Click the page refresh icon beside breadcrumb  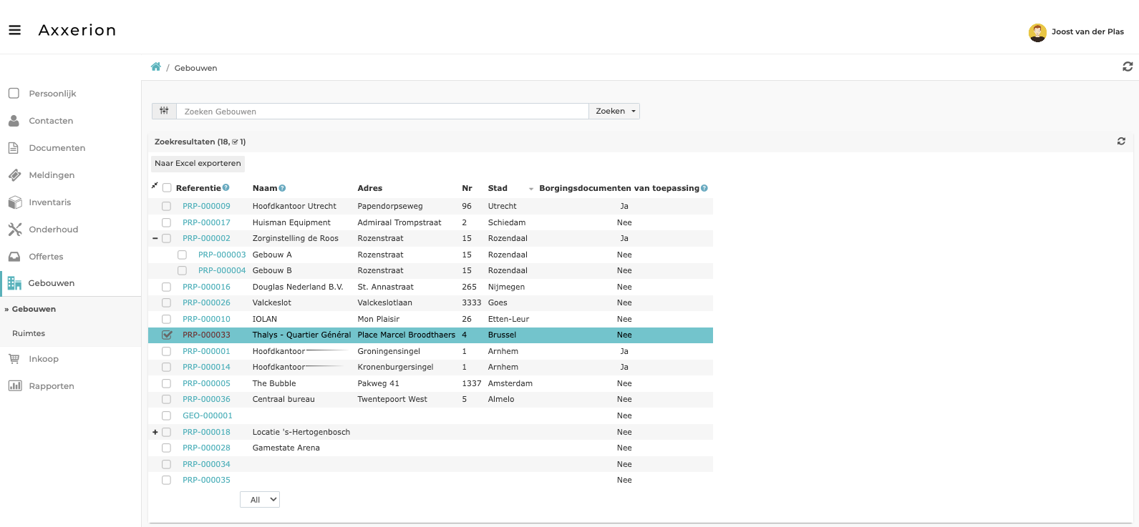(x=1127, y=67)
